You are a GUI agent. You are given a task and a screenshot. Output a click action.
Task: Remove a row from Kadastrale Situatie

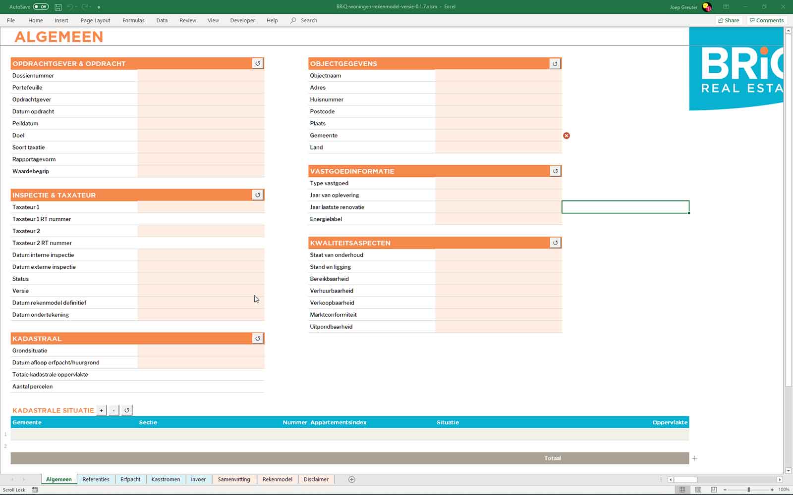[x=114, y=410]
